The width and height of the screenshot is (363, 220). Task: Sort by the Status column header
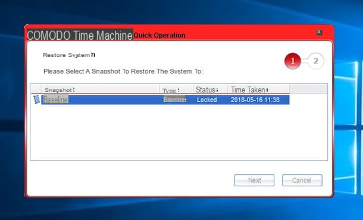210,90
